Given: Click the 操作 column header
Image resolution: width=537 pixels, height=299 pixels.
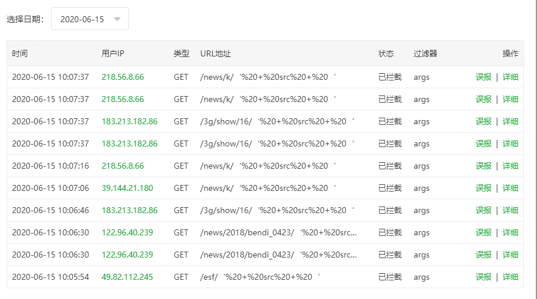Looking at the screenshot, I should coord(511,53).
